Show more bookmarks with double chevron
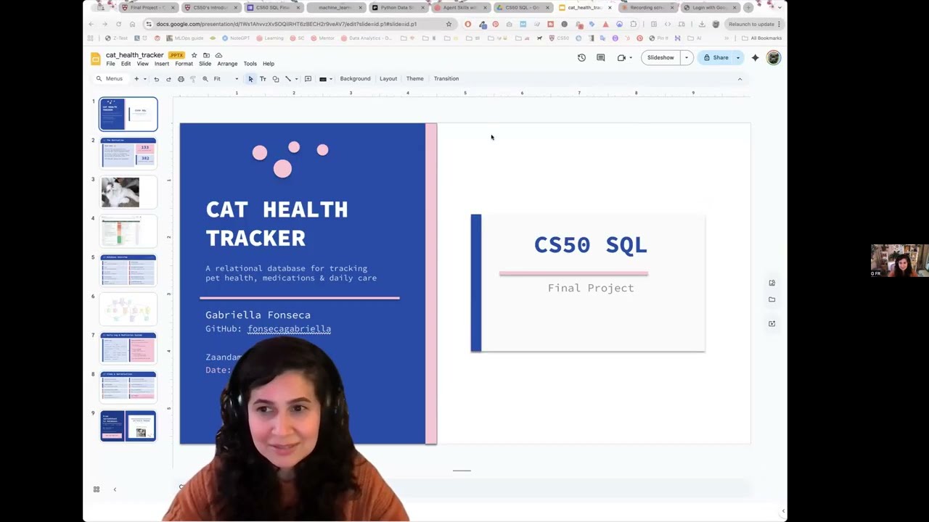This screenshot has width=929, height=522. (x=727, y=38)
